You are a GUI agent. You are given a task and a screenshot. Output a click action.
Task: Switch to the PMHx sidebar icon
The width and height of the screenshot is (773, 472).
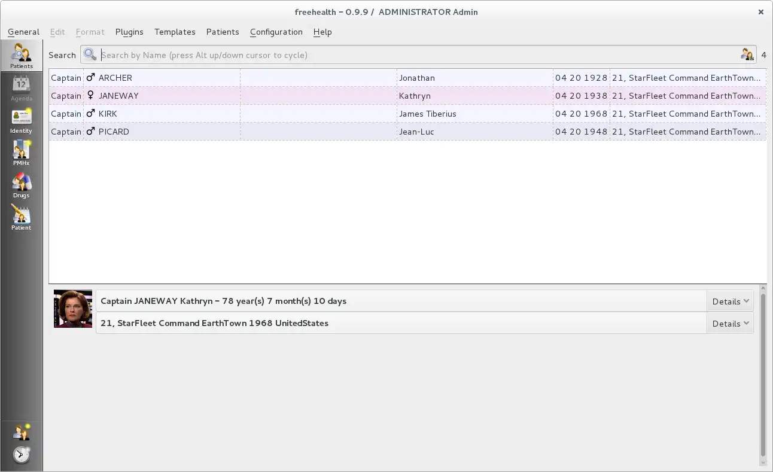click(21, 153)
